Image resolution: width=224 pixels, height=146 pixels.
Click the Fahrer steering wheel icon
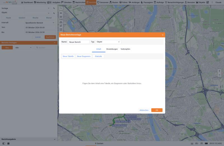coord(120,3)
